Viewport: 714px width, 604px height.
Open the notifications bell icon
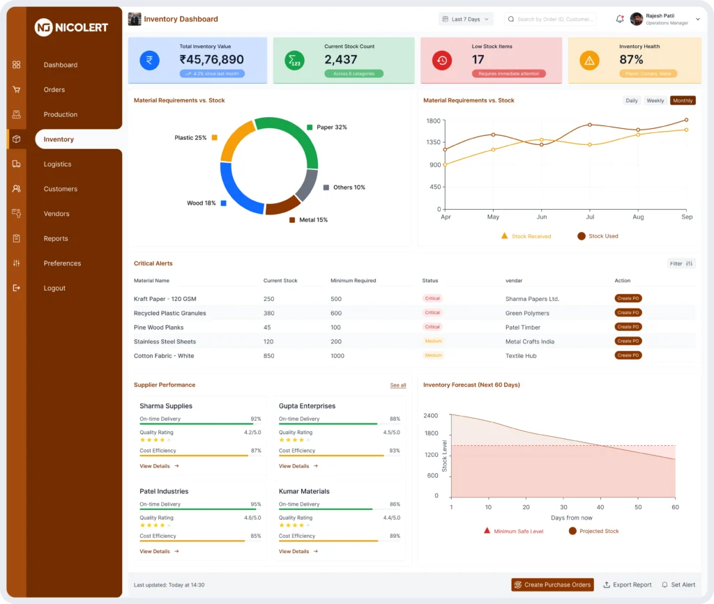620,19
